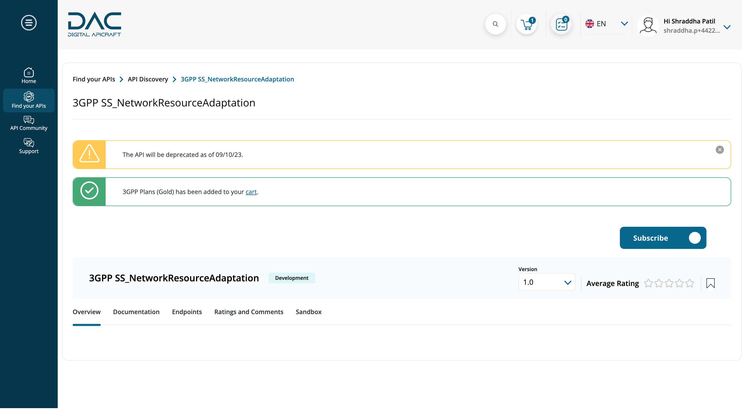Click the search magnifier icon
The height and width of the screenshot is (420, 742).
495,24
